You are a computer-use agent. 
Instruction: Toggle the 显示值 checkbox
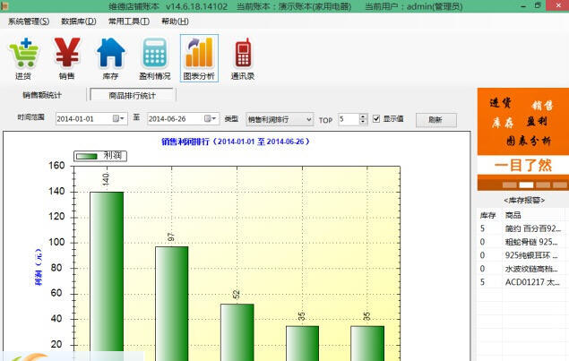(x=376, y=118)
